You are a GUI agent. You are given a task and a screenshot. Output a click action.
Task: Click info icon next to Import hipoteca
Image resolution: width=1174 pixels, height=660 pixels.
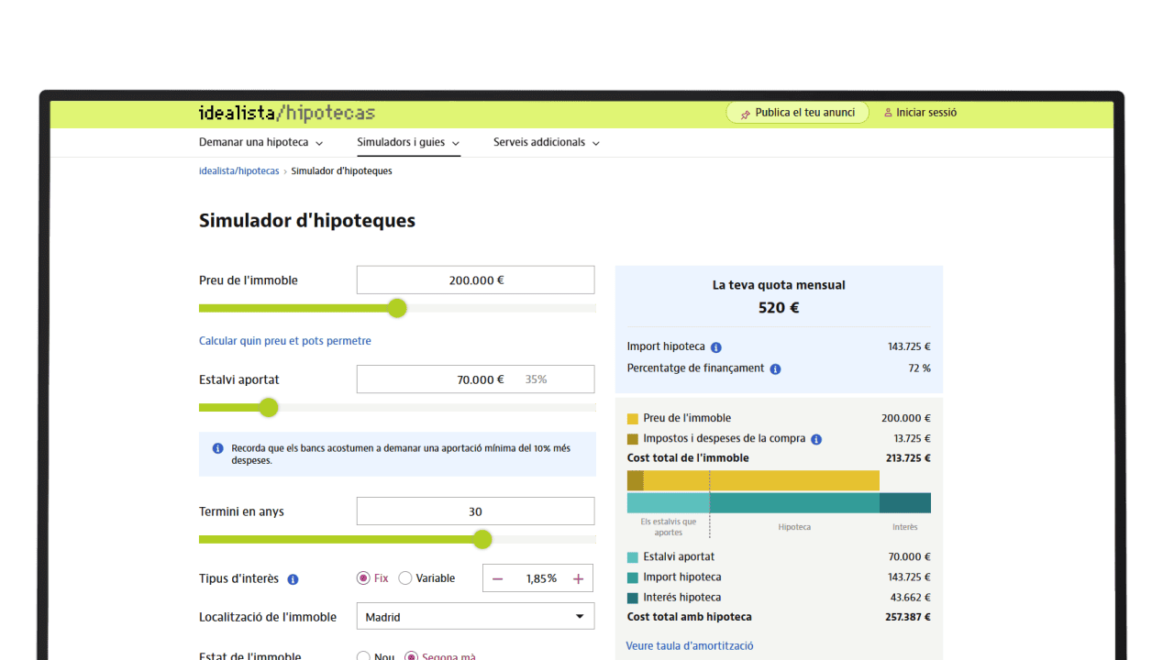[716, 347]
